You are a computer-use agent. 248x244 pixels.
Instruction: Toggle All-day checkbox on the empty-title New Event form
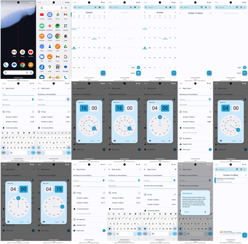pos(33,112)
